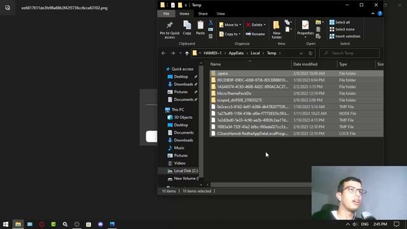
Task: Open address bar history dropdown
Action: point(301,53)
